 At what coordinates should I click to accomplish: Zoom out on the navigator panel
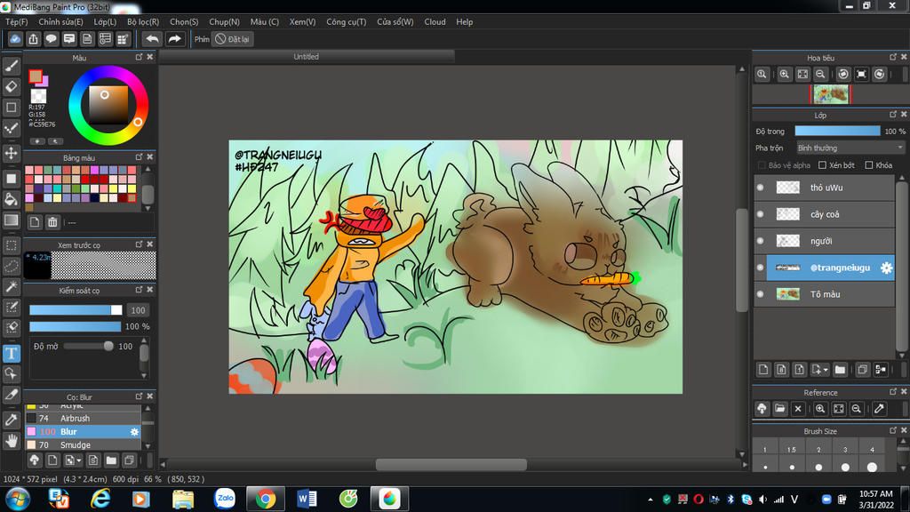pos(820,75)
